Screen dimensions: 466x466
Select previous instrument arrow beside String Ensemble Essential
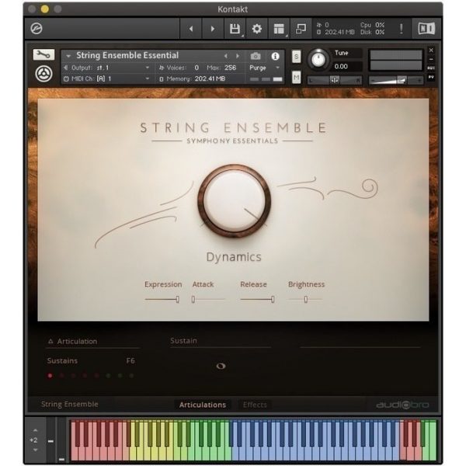[226, 56]
